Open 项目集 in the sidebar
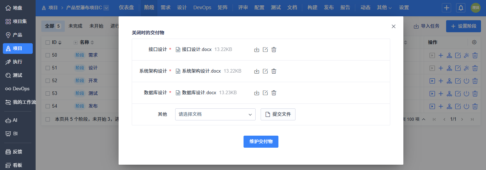The image size is (486, 170). click(x=18, y=22)
